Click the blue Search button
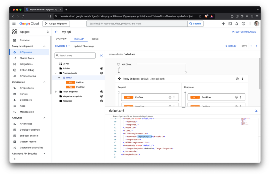Screen dimensions: 270x175 pos(195,24)
